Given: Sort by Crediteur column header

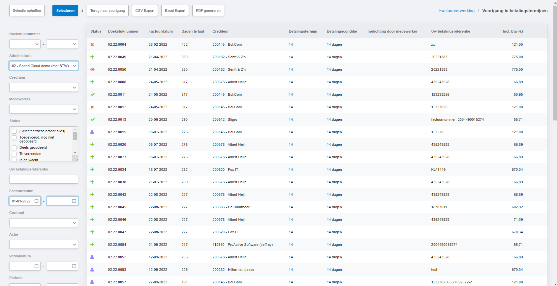Looking at the screenshot, I should [221, 31].
